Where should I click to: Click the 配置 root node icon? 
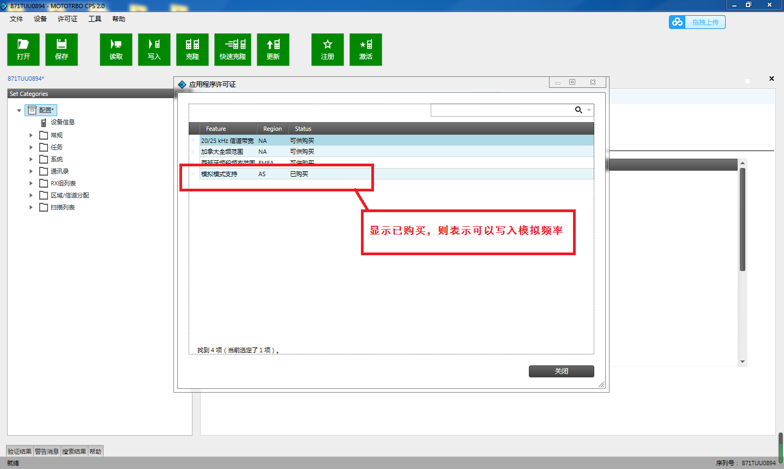point(32,110)
